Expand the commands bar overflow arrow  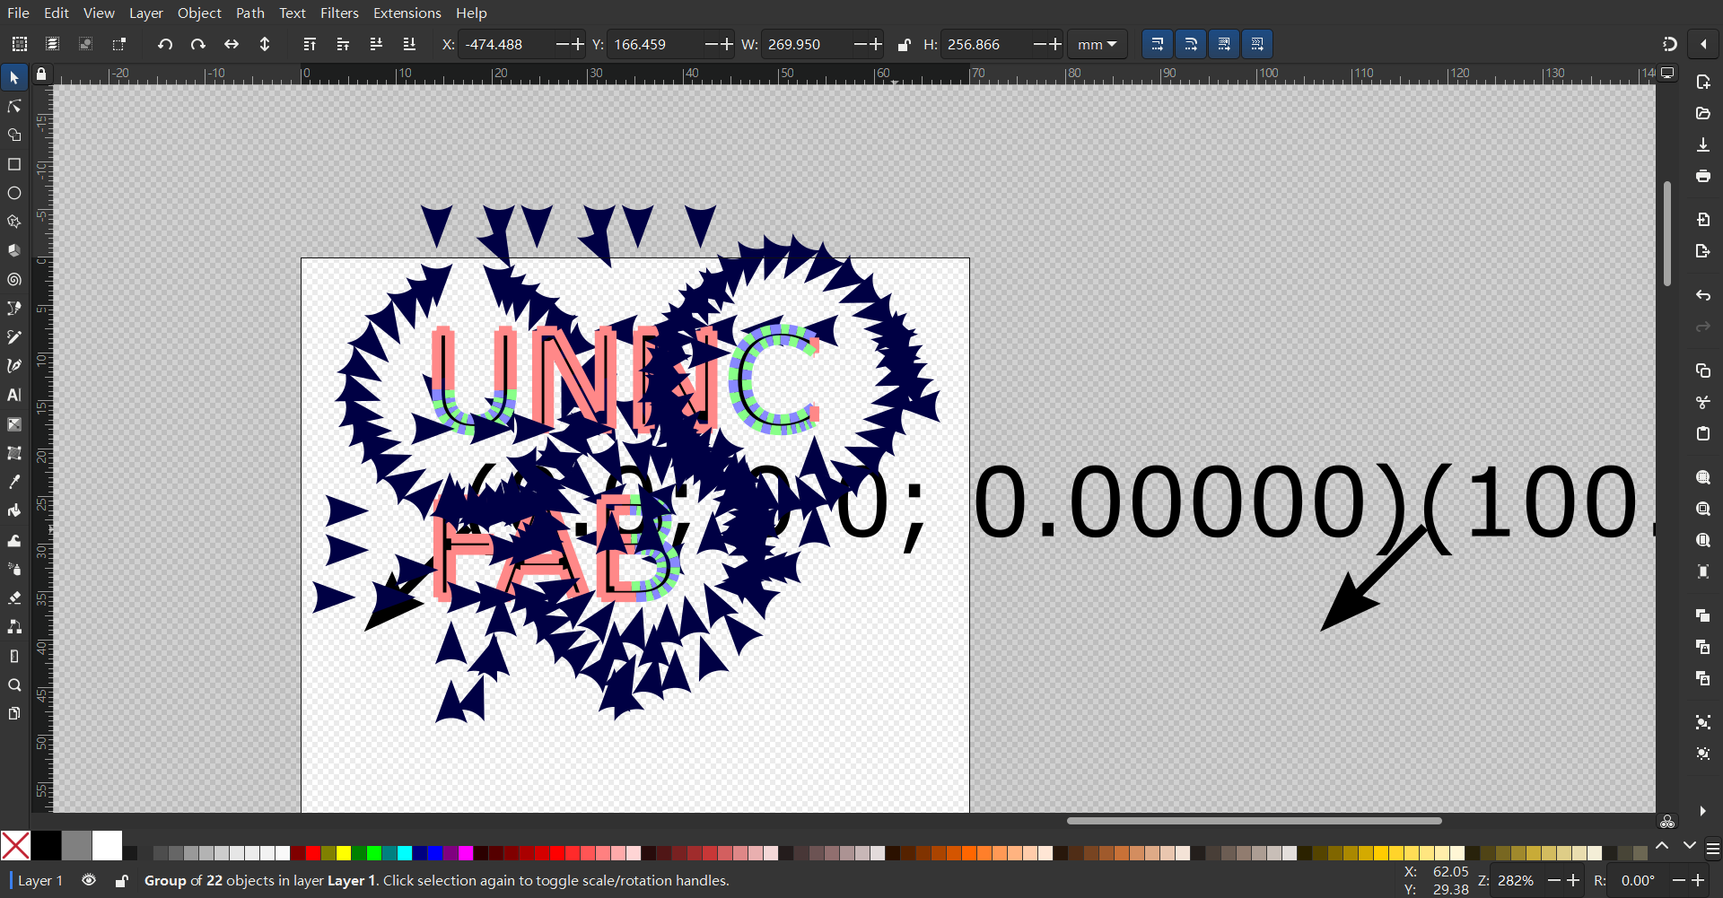(1702, 811)
